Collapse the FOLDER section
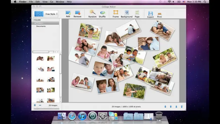The height and width of the screenshot is (124, 220). point(33,20)
